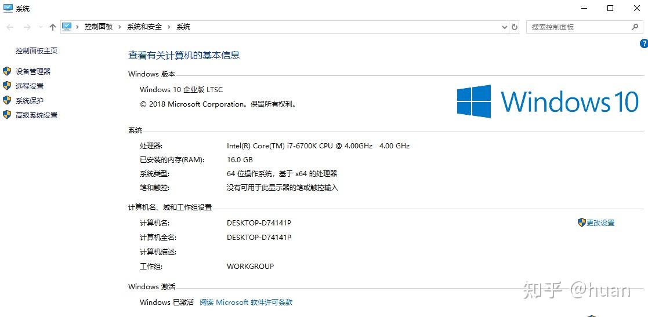This screenshot has width=648, height=317.
Task: Click the shield icon next to 更改设置
Action: click(x=582, y=223)
